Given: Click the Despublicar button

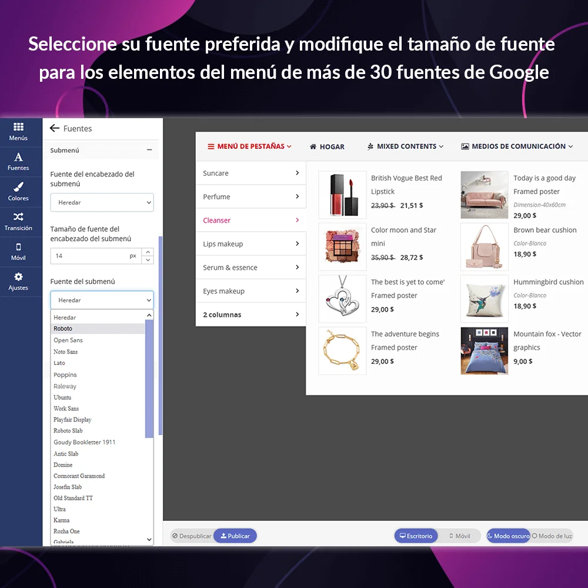Looking at the screenshot, I should (192, 536).
